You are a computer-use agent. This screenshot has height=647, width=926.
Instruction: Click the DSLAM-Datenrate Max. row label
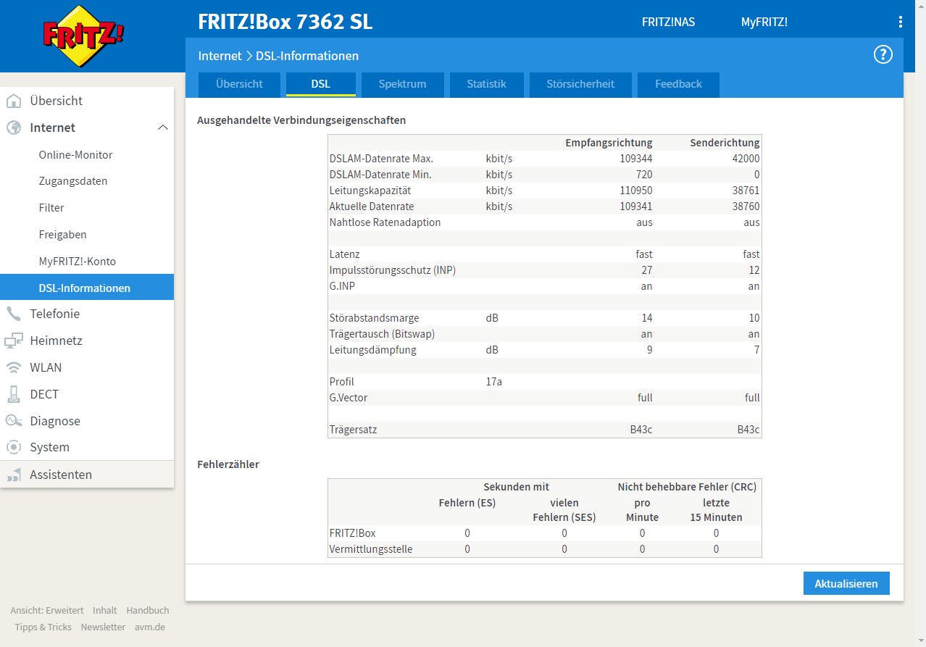pos(381,159)
